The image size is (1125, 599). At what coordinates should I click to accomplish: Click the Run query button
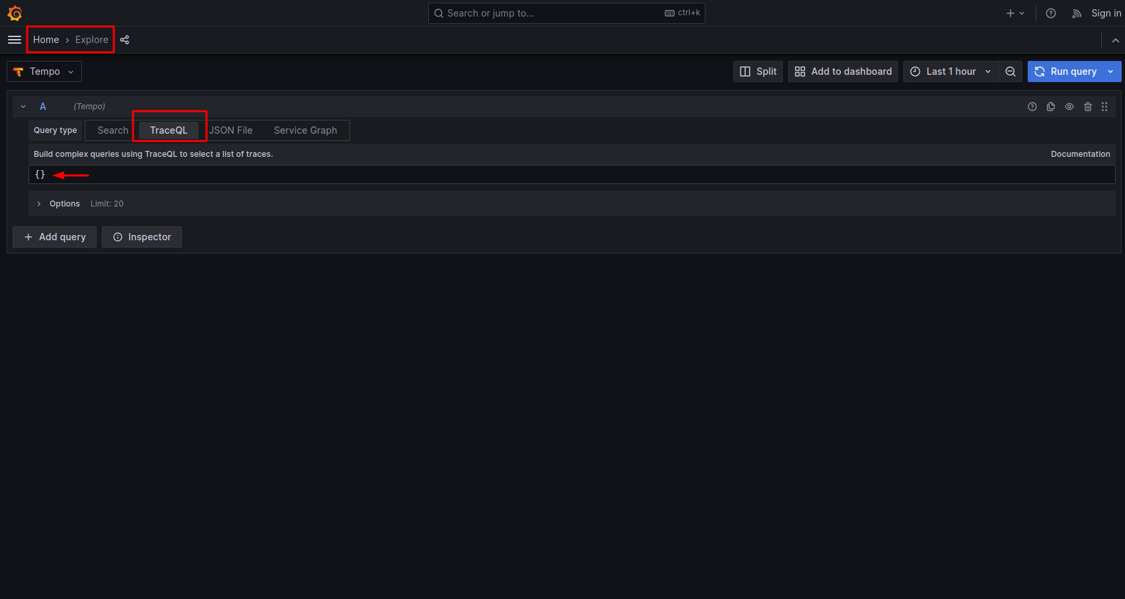pyautogui.click(x=1066, y=71)
